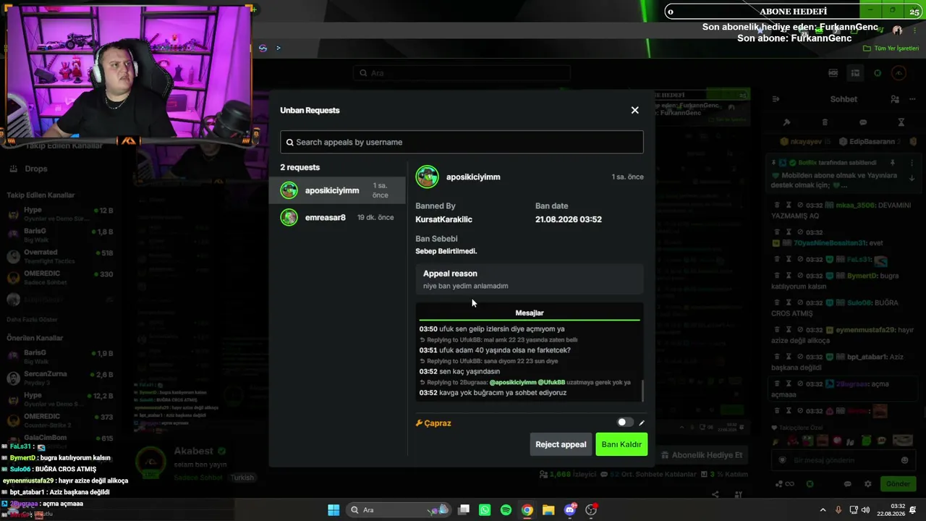Delete mkaa_3506's chat message
This screenshot has width=926, height=521.
pyautogui.click(x=776, y=206)
